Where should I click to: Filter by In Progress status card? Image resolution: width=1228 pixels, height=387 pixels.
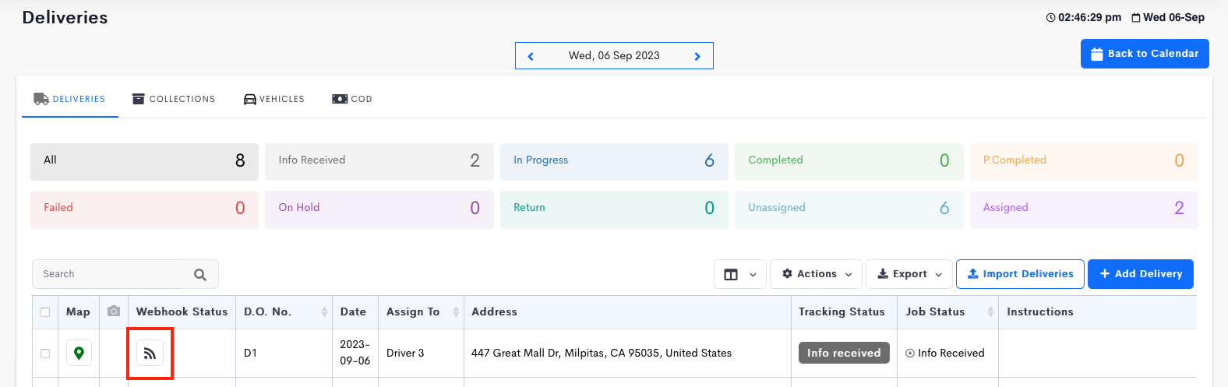(614, 161)
